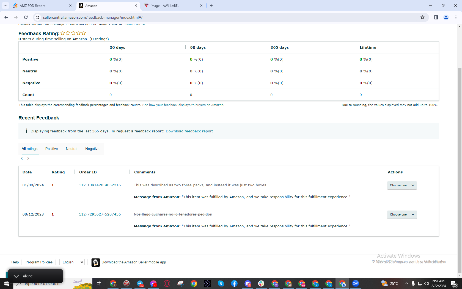
Task: Close the image - AWL LABEL tab
Action: (x=201, y=6)
